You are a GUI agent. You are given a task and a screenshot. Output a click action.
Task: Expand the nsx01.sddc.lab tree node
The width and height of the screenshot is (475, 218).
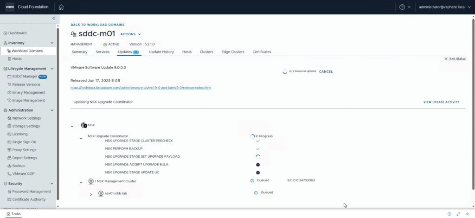click(91, 194)
